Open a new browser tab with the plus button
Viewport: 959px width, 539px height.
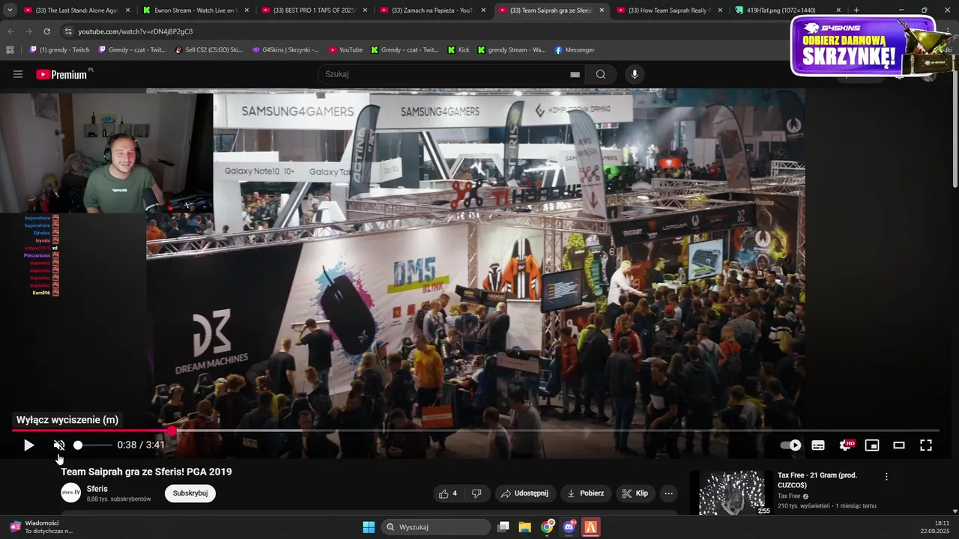click(856, 10)
